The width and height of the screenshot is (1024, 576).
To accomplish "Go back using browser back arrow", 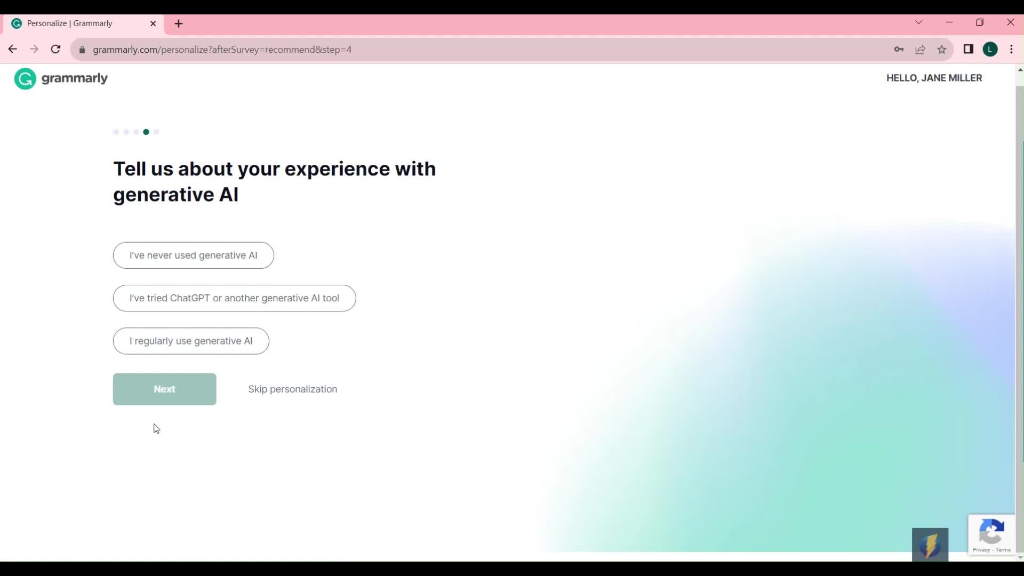I will coord(13,50).
